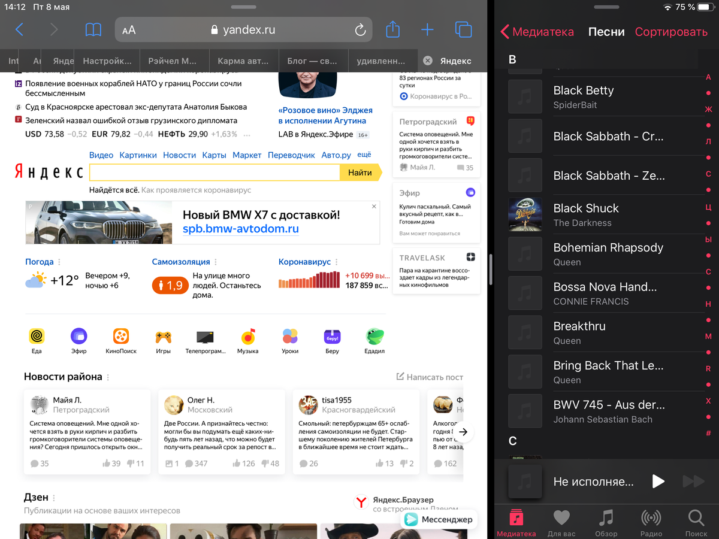Open Розовое вино Элджея link

click(x=325, y=116)
